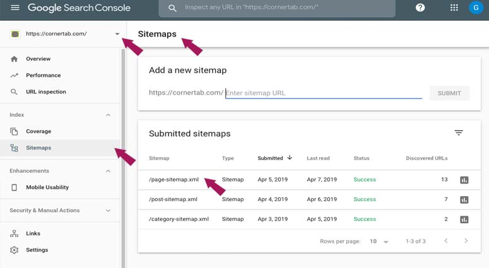The width and height of the screenshot is (489, 268).
Task: Open the Google account avatar
Action: coord(475,8)
